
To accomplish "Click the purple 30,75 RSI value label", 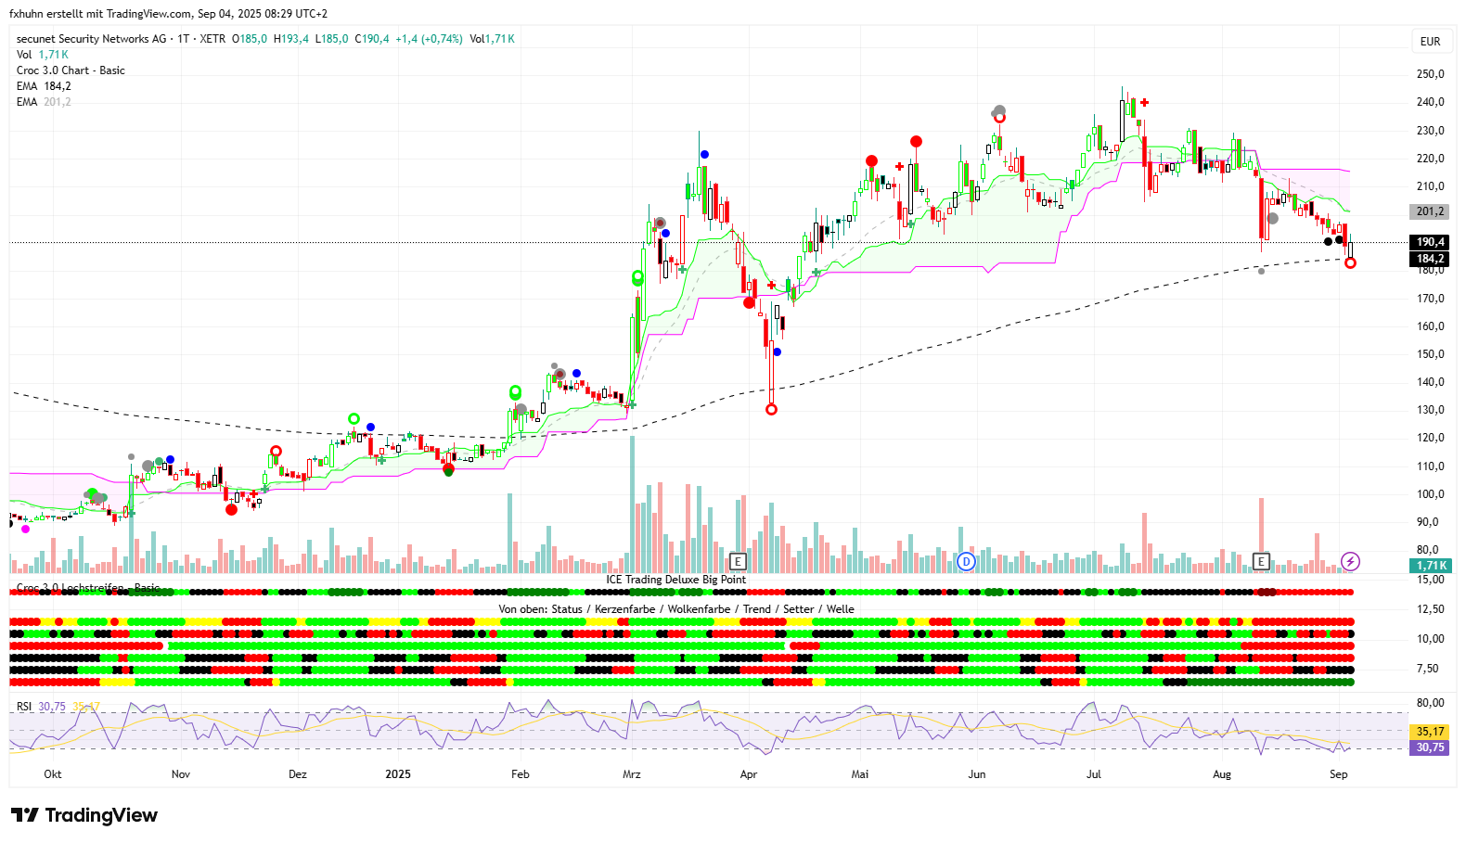I will pos(1429,747).
